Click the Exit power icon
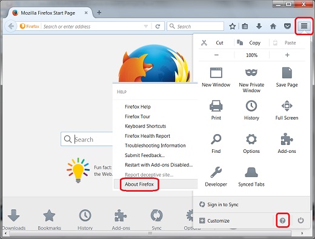The height and width of the screenshot is (239, 315). 300,220
